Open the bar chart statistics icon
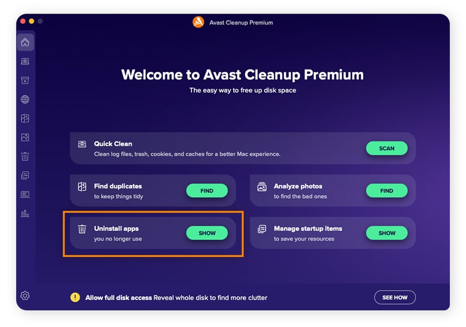This screenshot has width=466, height=327. pos(25,213)
